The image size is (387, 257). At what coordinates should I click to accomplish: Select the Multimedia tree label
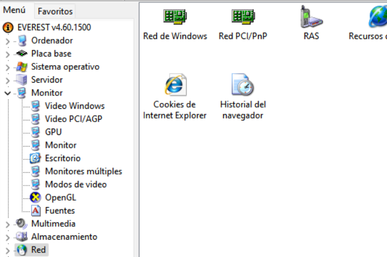point(53,224)
